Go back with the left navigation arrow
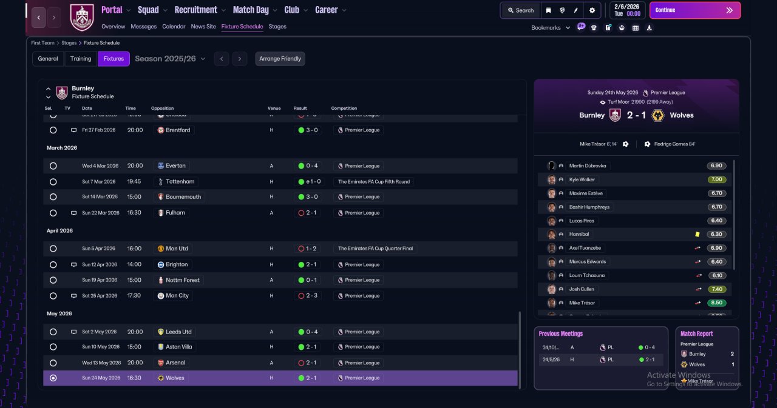This screenshot has width=777, height=408. coord(38,18)
